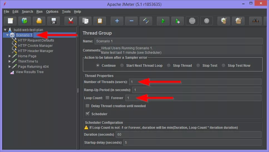Viewport: 269px width, 152px height.
Task: Open the Help menu
Action: pyautogui.click(x=77, y=12)
